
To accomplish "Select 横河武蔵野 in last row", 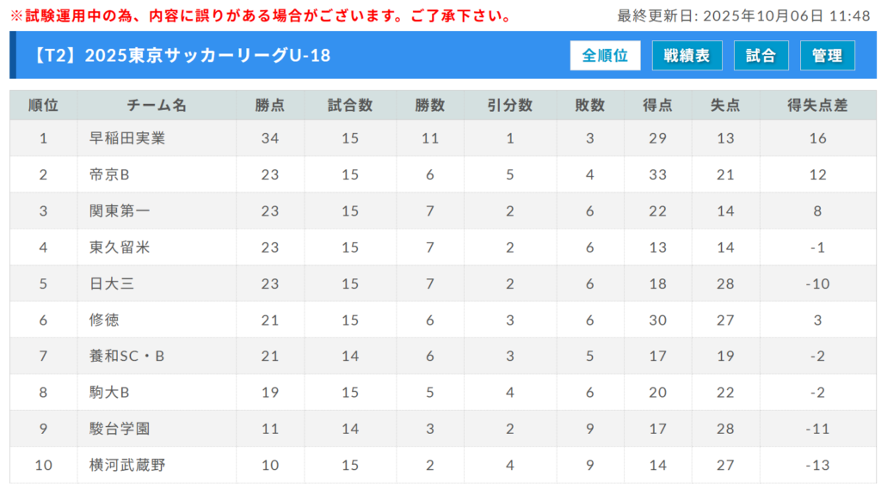I will tap(127, 466).
